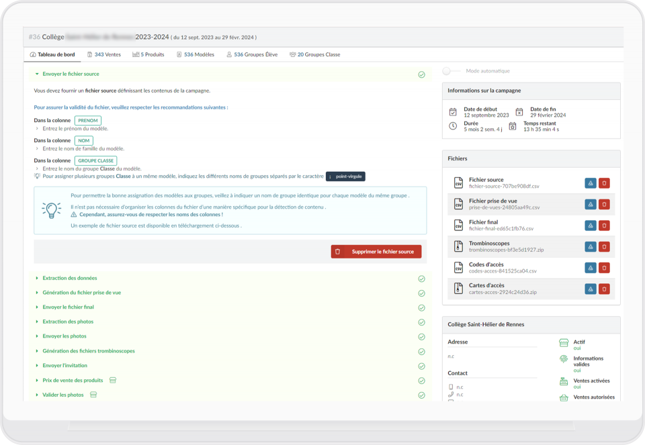Screen dimensions: 645x445
Task: Open the 536 Groupes Élève tab
Action: click(252, 54)
